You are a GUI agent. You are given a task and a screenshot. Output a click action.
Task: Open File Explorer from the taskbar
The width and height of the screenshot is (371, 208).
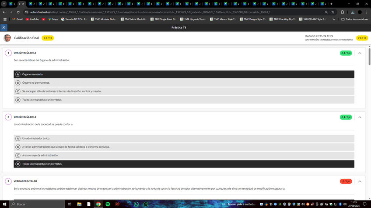pyautogui.click(x=79, y=204)
